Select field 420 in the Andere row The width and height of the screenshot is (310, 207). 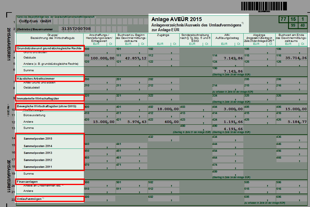pyautogui.click(x=99, y=121)
